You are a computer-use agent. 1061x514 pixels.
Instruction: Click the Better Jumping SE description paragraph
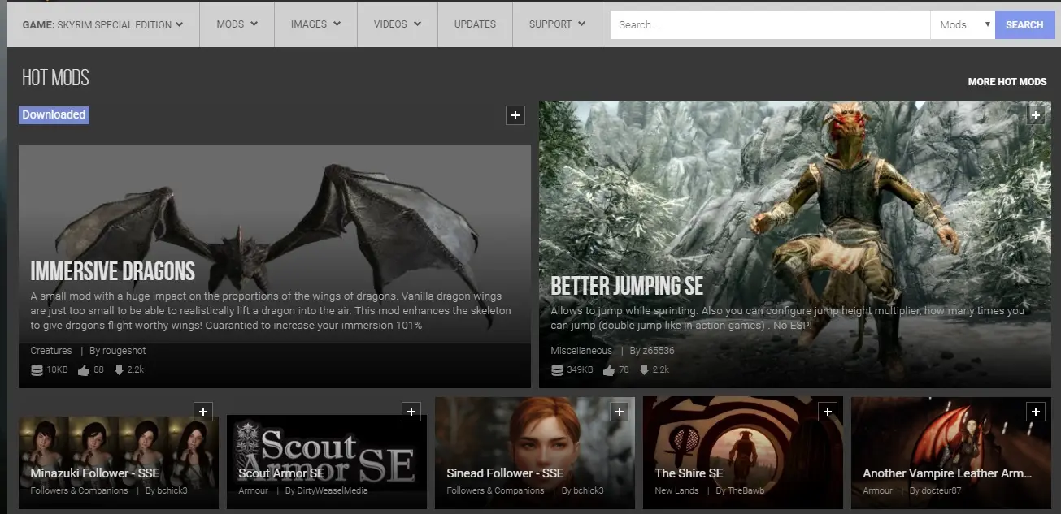coord(788,317)
